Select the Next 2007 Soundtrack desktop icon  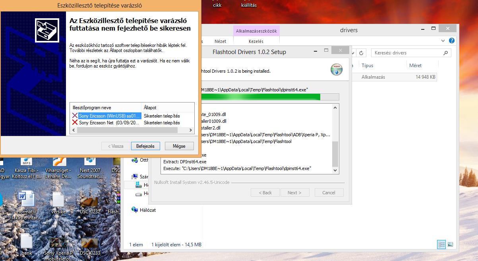[x=90, y=167]
